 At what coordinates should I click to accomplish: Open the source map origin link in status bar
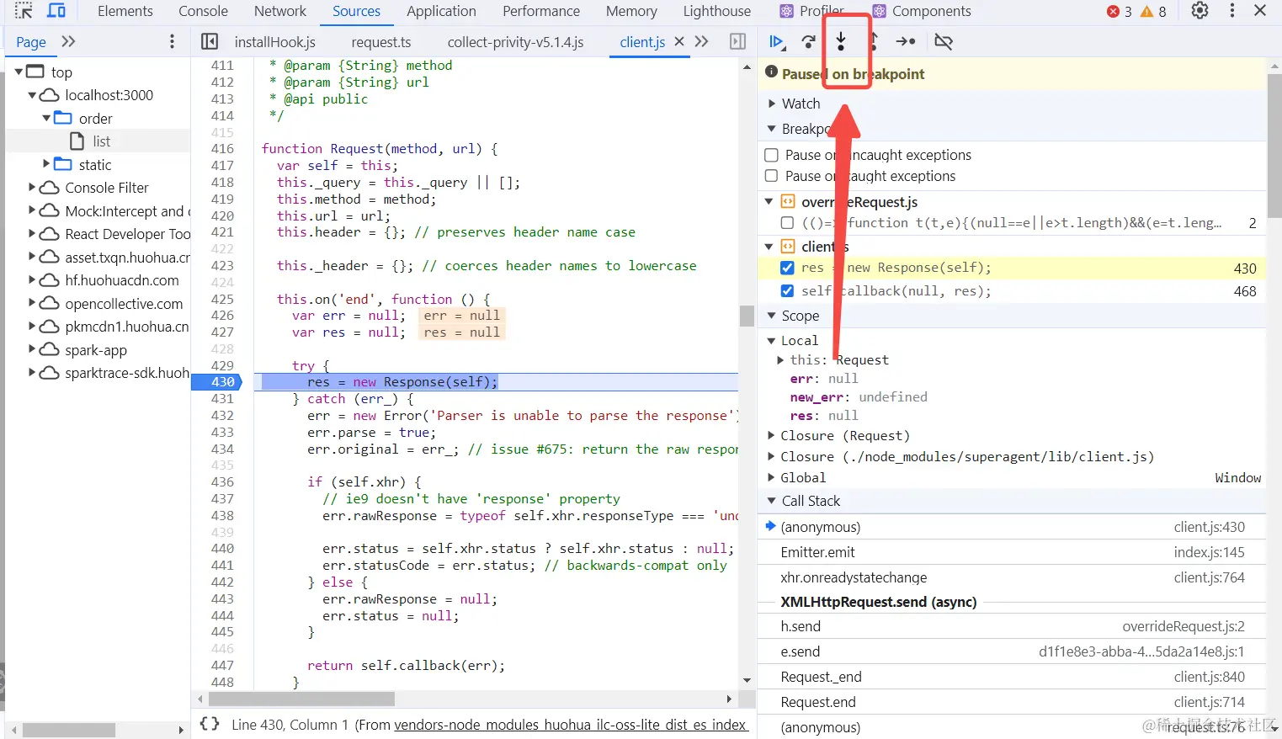(571, 725)
